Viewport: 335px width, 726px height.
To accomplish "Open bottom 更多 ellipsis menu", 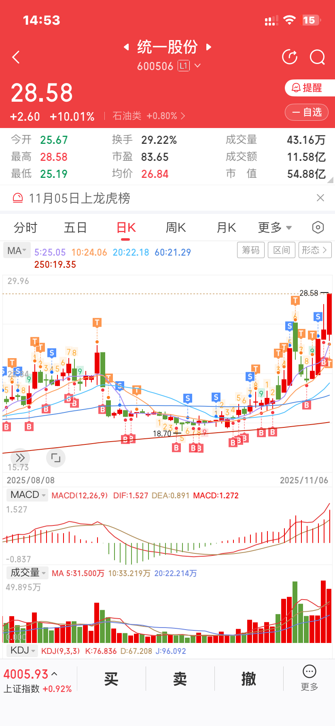I will (x=310, y=678).
